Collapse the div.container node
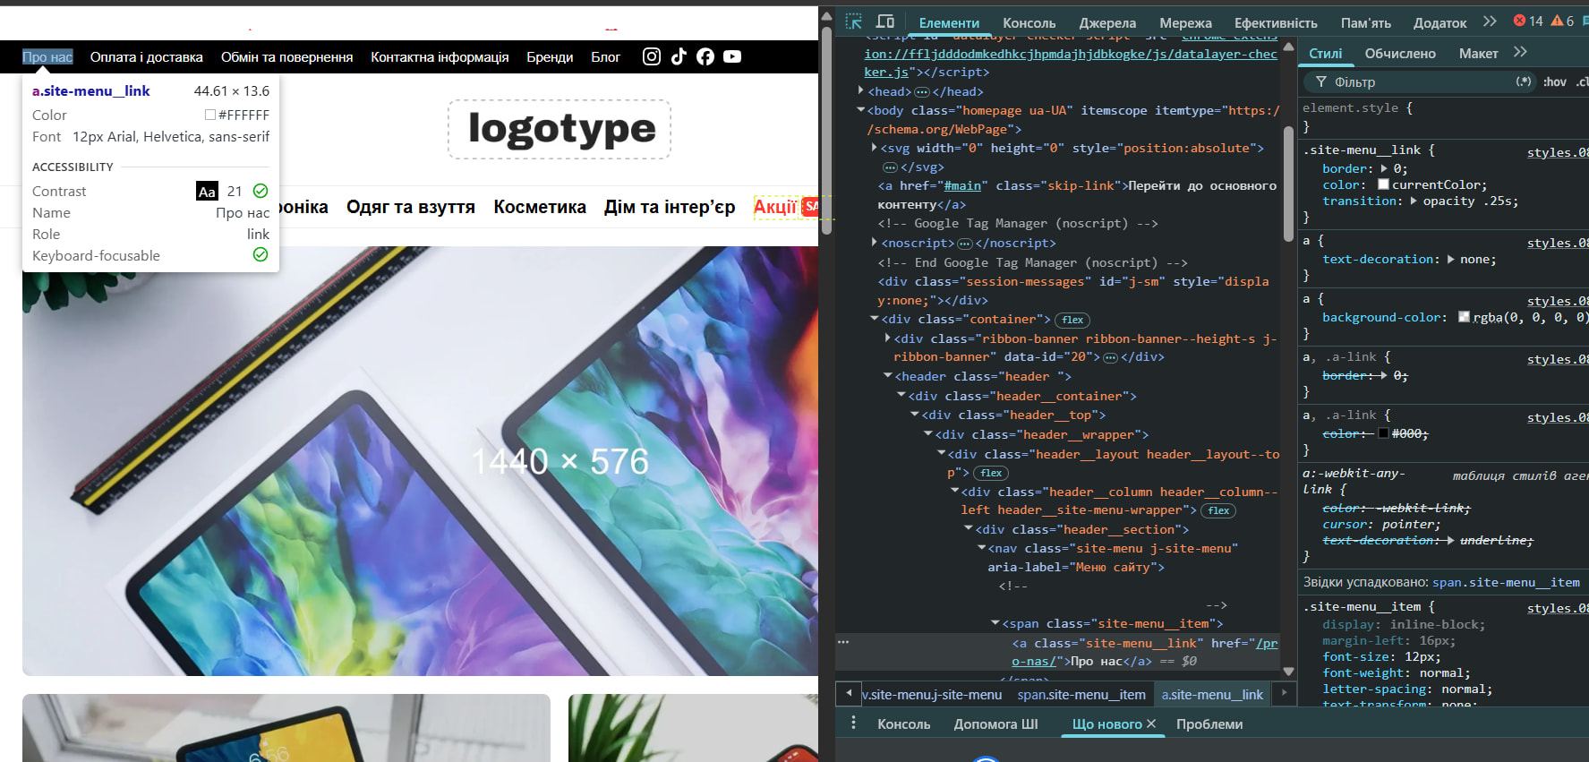1589x762 pixels. 875,319
